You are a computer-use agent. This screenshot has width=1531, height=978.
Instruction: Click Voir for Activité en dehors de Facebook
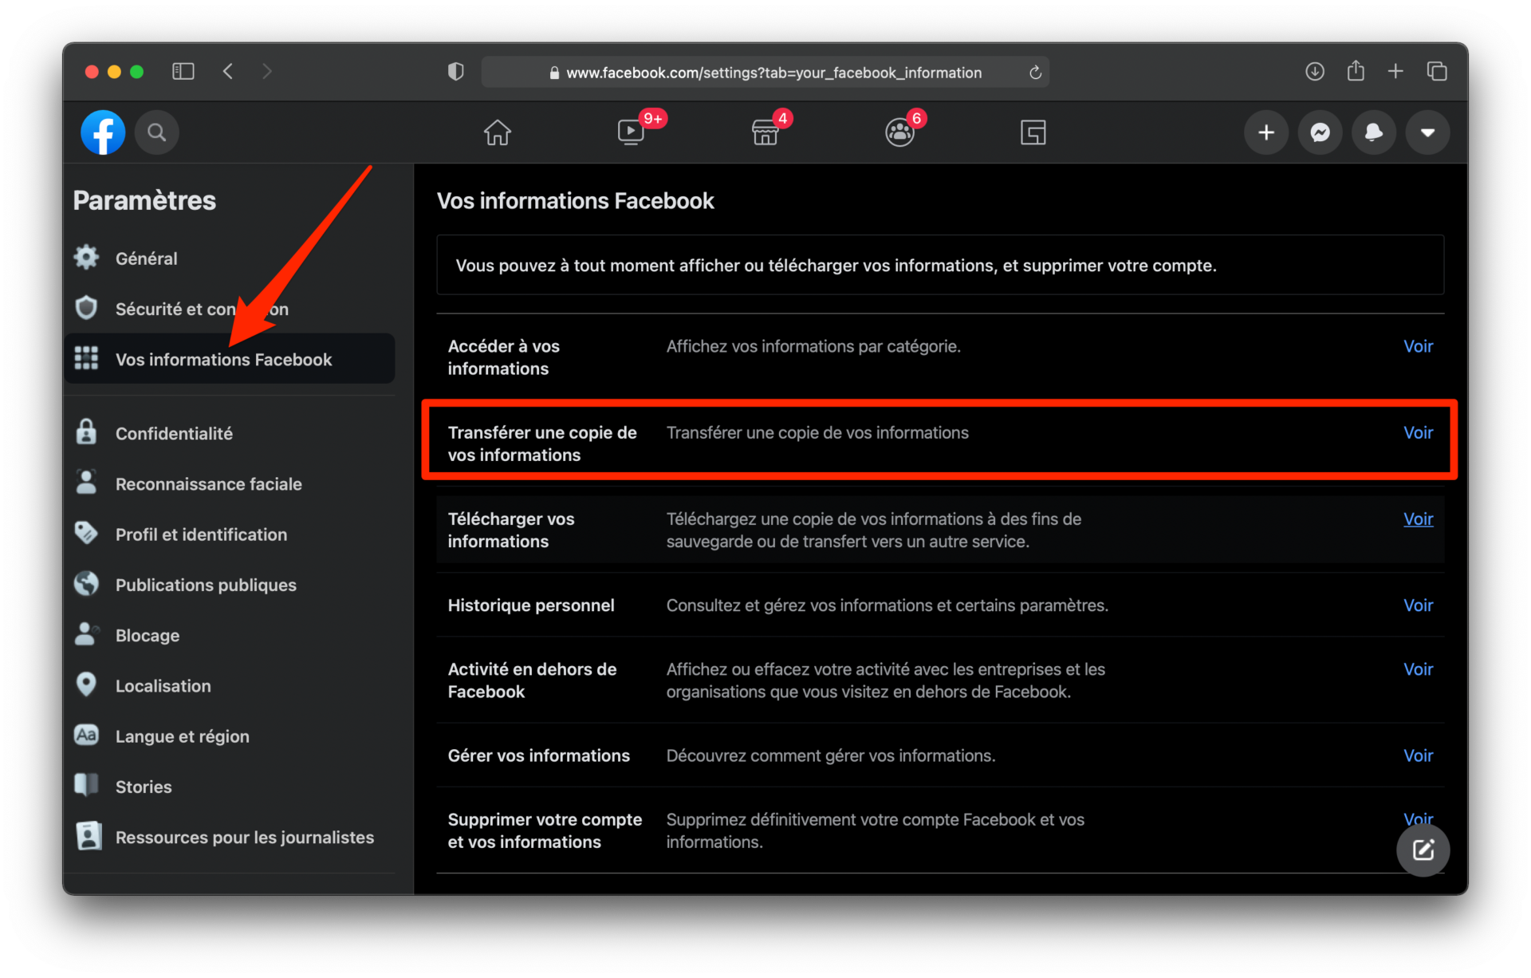[x=1418, y=669]
